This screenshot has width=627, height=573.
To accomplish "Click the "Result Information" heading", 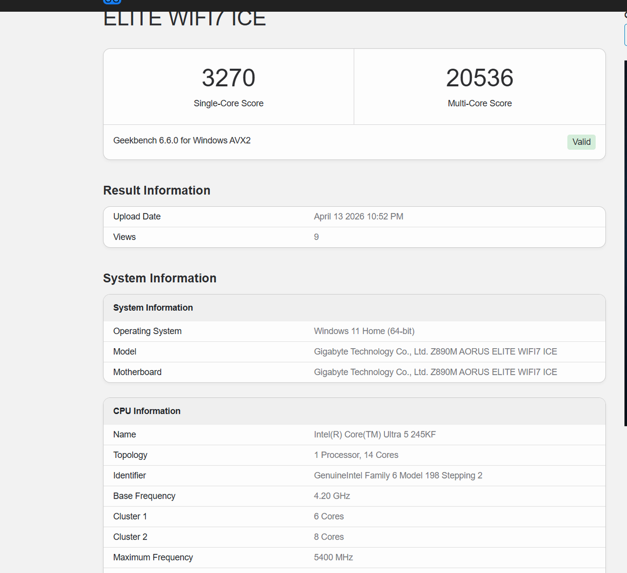I will pyautogui.click(x=157, y=191).
